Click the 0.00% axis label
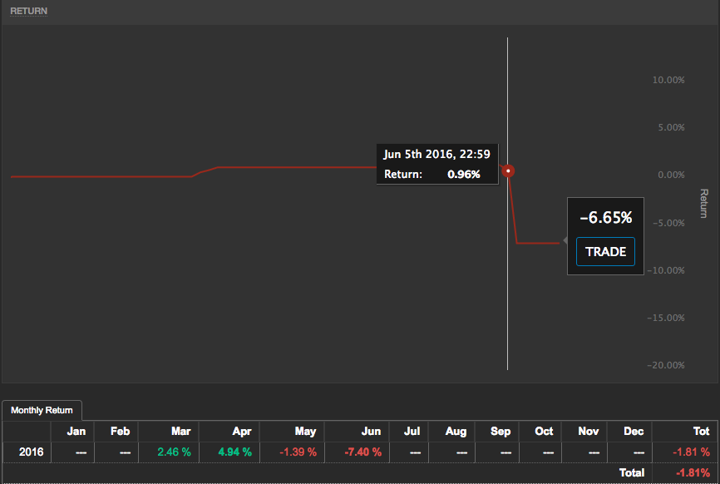 coord(670,175)
